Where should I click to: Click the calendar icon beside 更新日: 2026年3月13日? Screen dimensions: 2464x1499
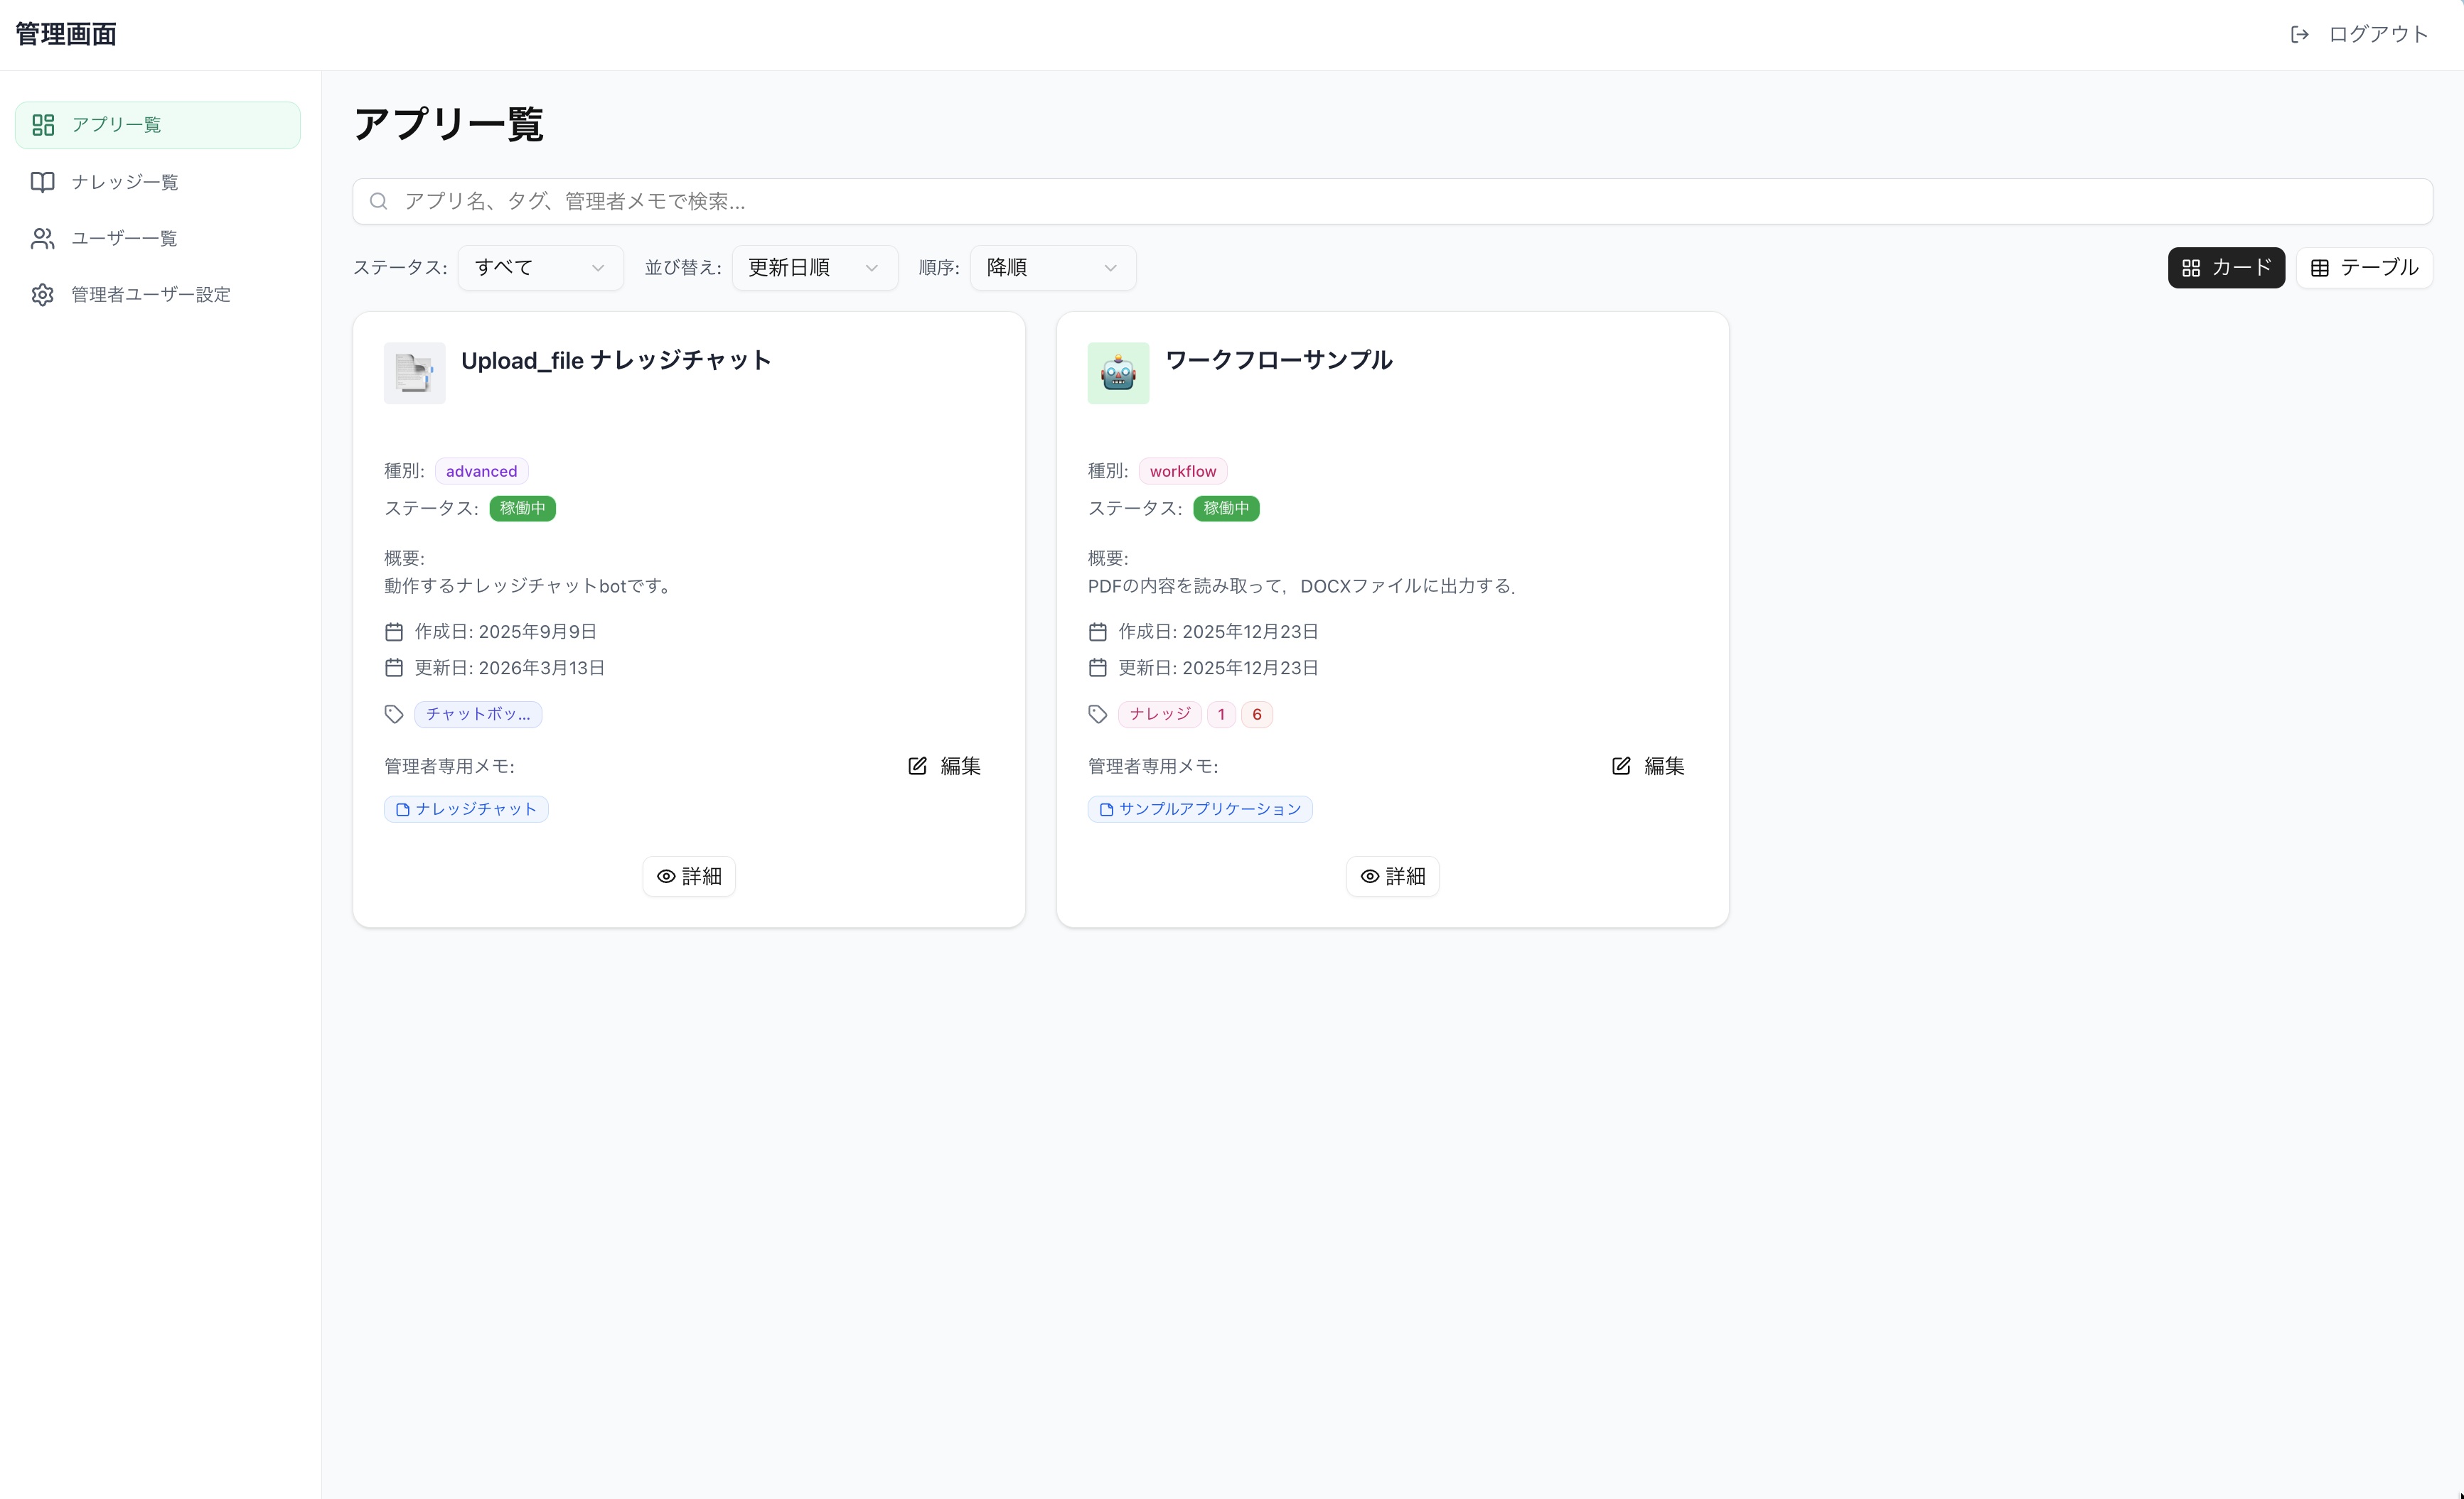coord(394,668)
